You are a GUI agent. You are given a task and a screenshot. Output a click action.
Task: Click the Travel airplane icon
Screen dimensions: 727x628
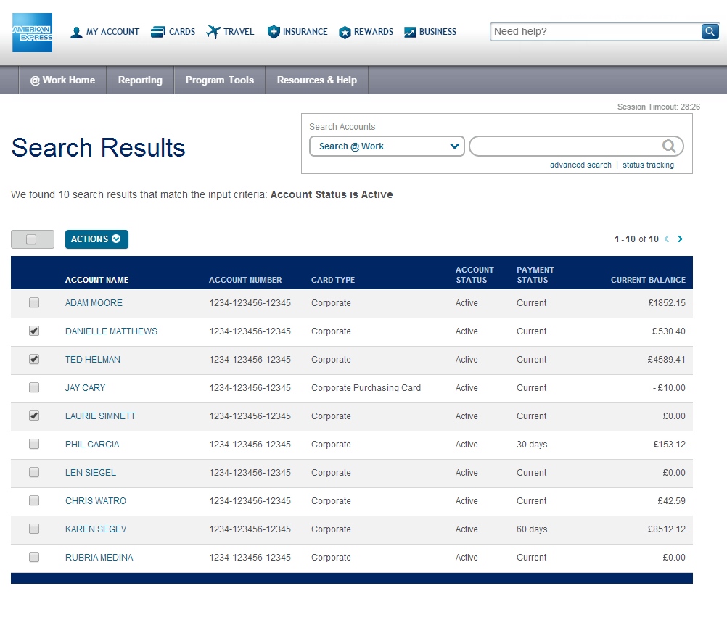(x=213, y=32)
